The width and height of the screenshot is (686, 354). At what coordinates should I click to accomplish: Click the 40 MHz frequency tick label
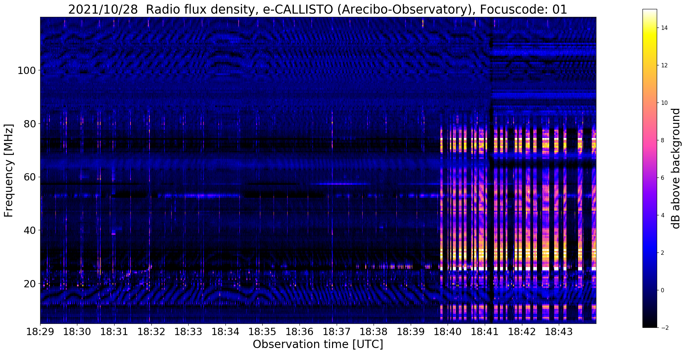click(29, 230)
